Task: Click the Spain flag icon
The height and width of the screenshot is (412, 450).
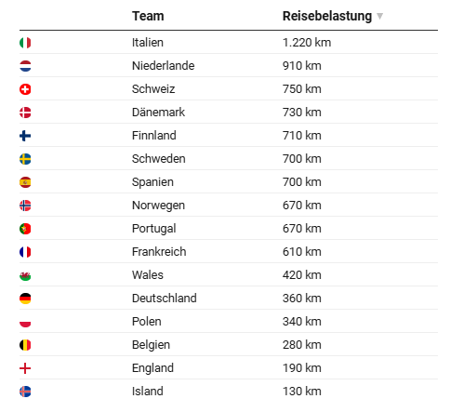Action: (x=25, y=182)
